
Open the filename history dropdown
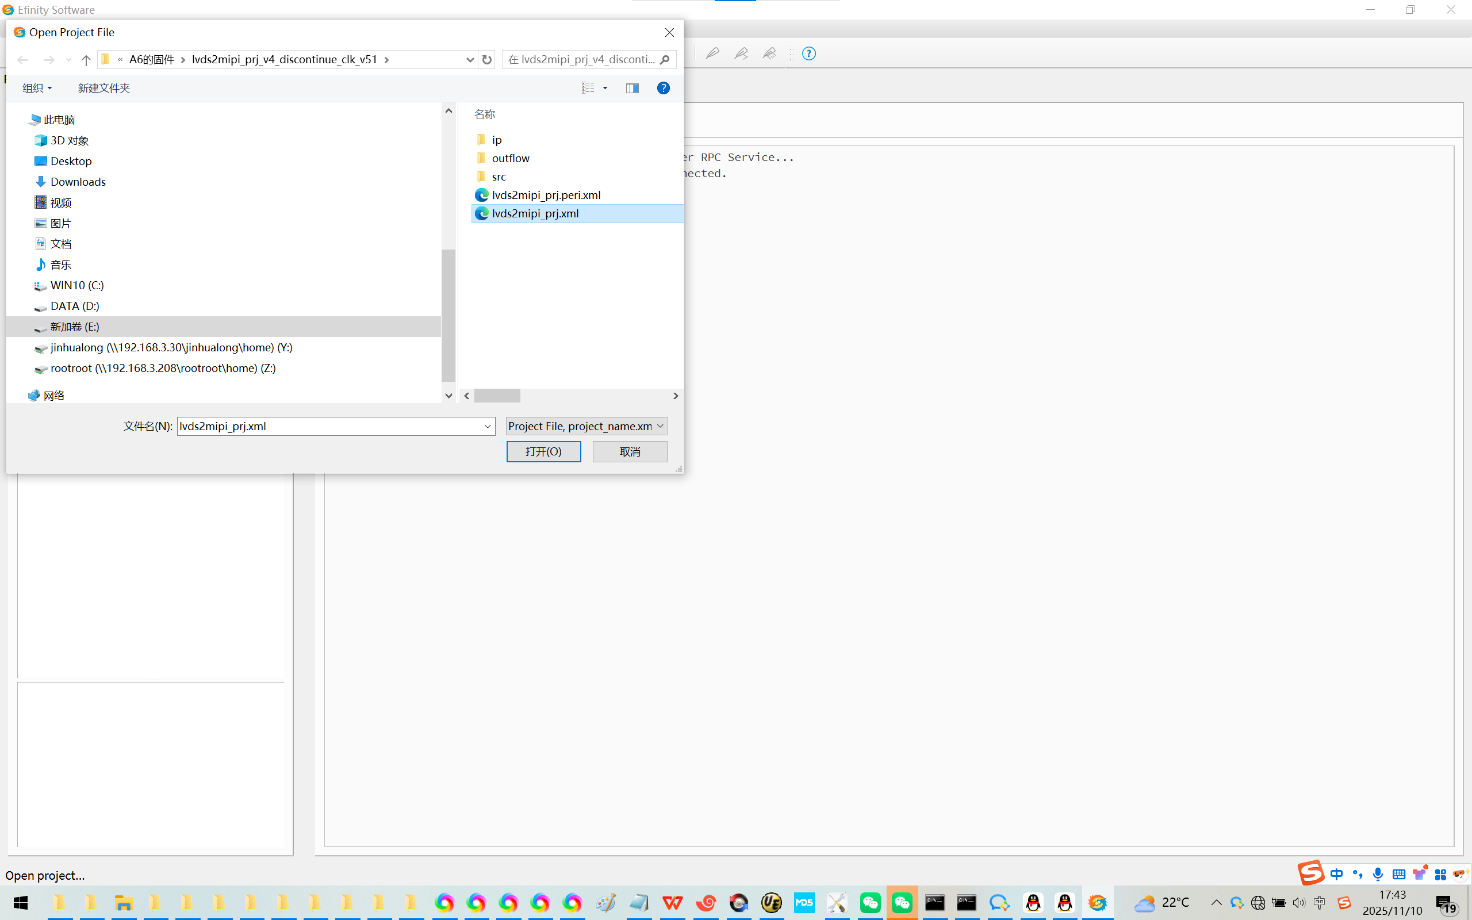[487, 427]
